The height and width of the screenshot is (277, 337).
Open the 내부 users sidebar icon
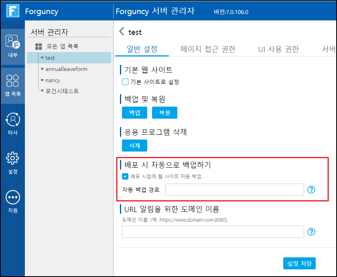[x=13, y=42]
